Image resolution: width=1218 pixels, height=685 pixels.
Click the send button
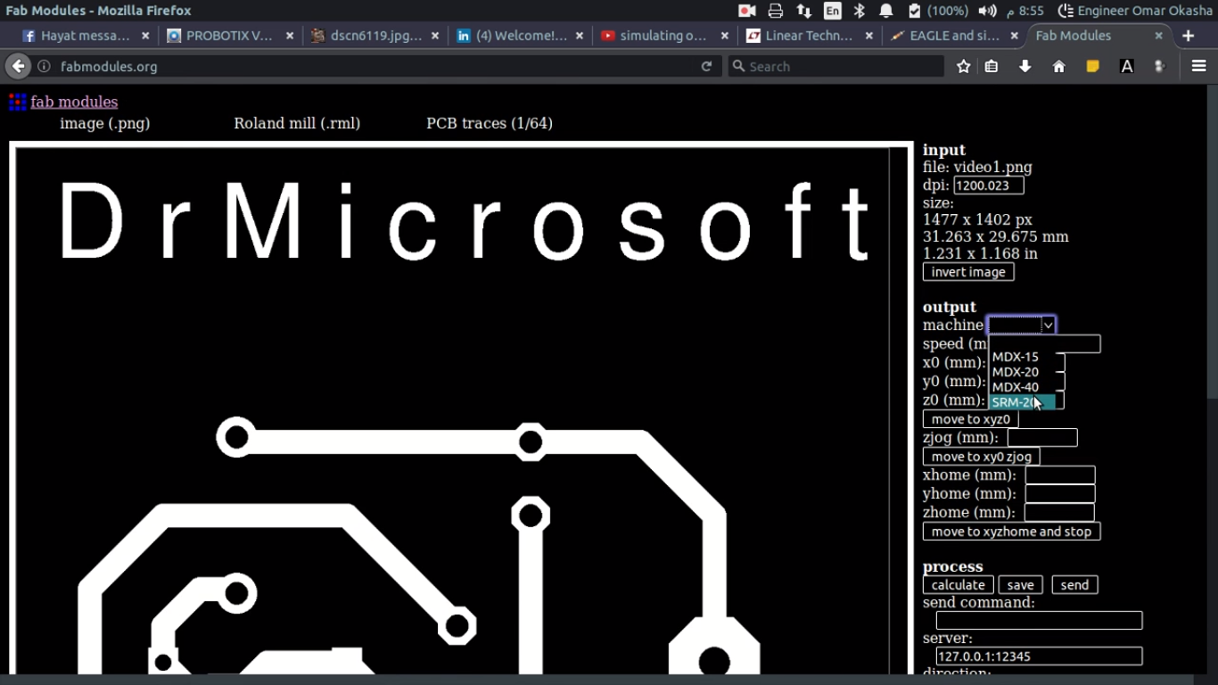1074,585
